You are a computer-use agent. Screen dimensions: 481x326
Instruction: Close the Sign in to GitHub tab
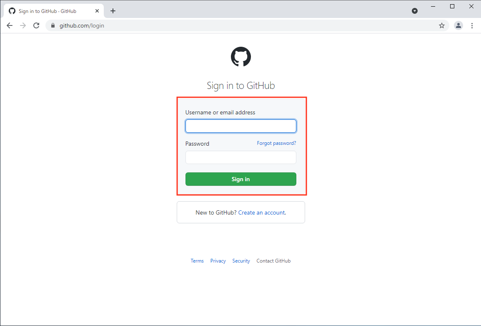click(97, 11)
